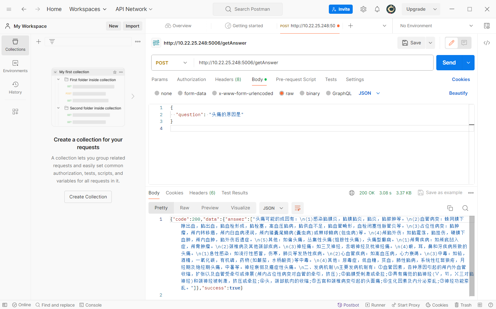Switch response view to Raw

(185, 208)
